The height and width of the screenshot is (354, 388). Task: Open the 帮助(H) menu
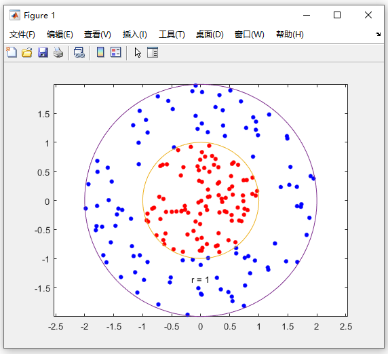pos(290,35)
